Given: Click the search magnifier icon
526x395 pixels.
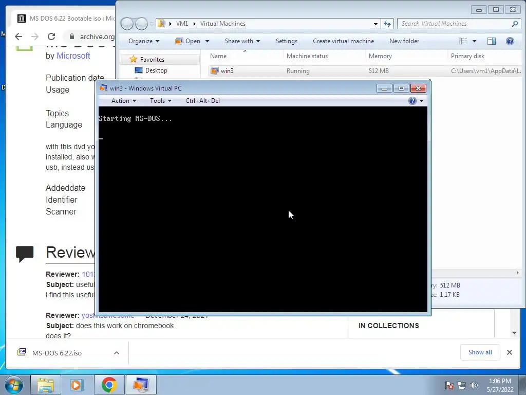Looking at the screenshot, I should click(x=515, y=24).
